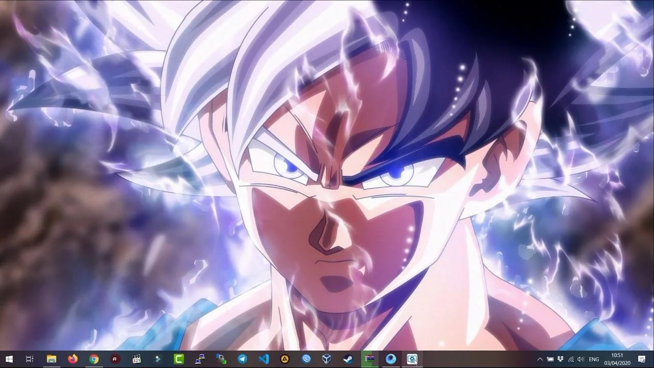Open the Windows Start menu
Viewport: 654px width, 368px height.
tap(9, 359)
